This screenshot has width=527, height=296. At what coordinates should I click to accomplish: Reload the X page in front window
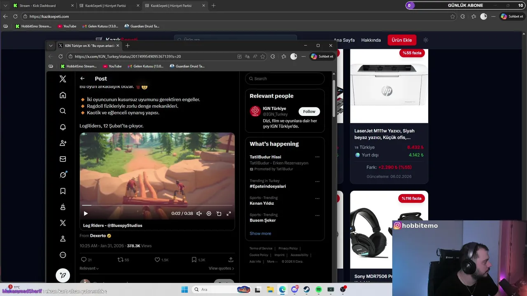(x=61, y=56)
